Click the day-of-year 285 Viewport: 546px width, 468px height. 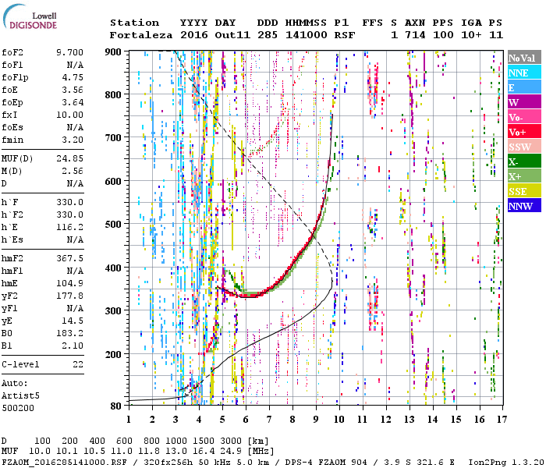pos(268,35)
